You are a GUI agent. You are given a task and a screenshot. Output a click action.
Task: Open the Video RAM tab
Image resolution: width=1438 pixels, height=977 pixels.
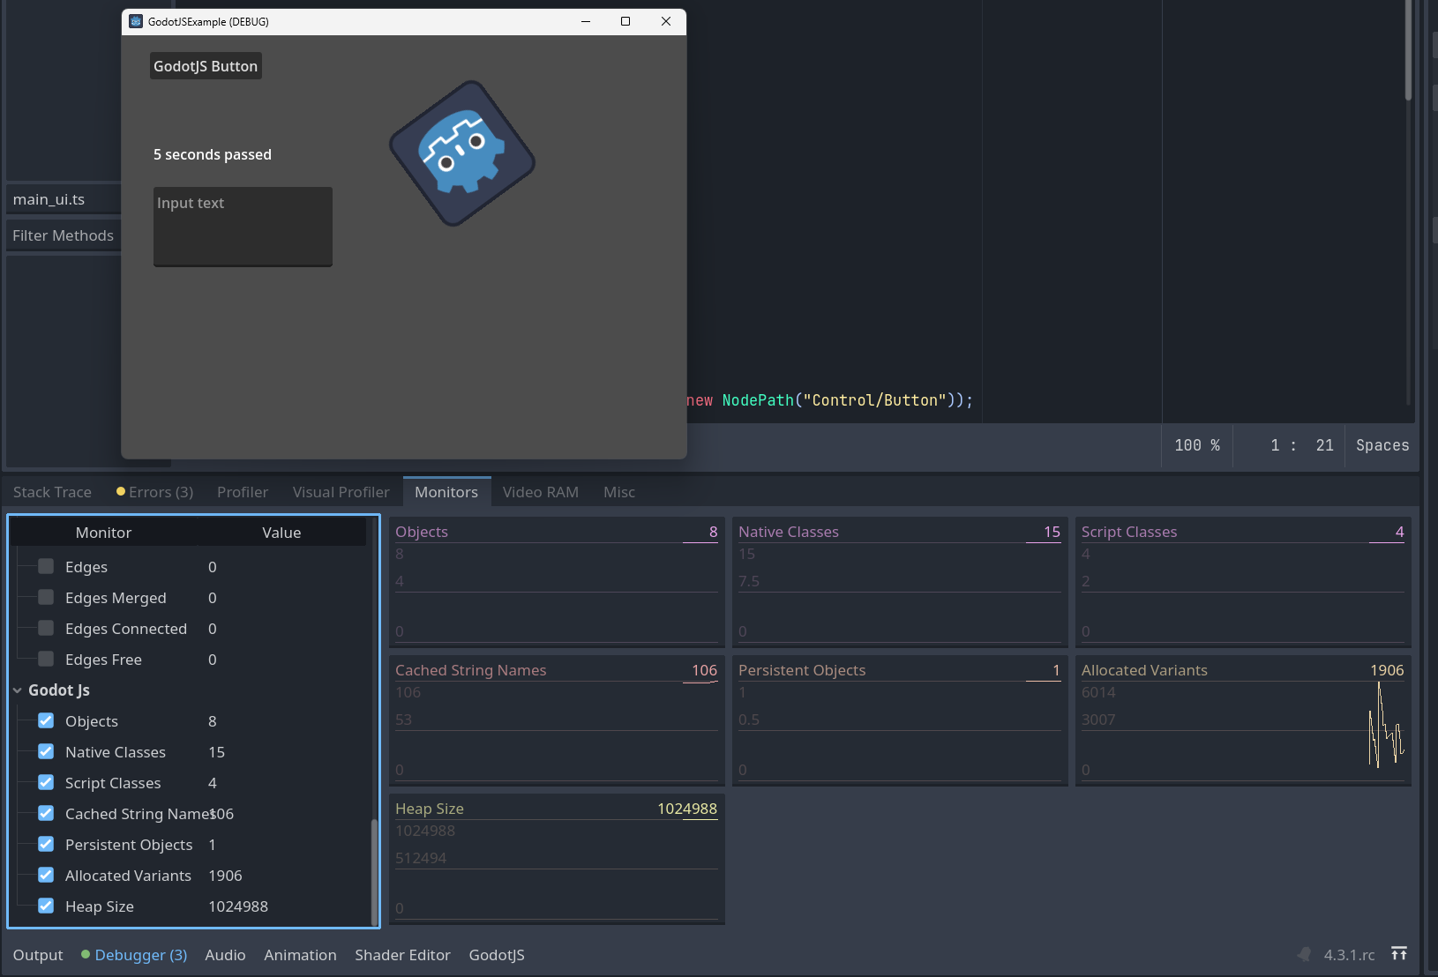tap(541, 492)
